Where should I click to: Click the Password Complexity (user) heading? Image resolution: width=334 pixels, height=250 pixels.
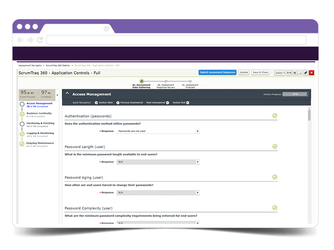(x=89, y=208)
